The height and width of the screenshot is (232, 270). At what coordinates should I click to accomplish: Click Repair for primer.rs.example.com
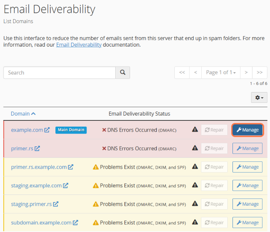pyautogui.click(x=214, y=167)
